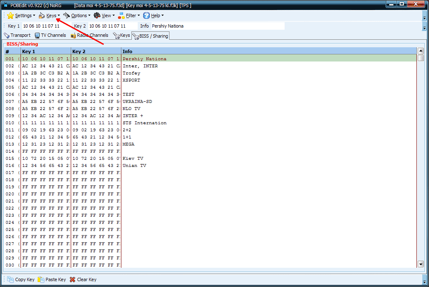429x287 pixels.
Task: Click row number 005
Action: [x=10, y=87]
